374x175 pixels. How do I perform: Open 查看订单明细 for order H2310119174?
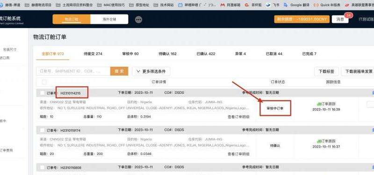point(238,154)
